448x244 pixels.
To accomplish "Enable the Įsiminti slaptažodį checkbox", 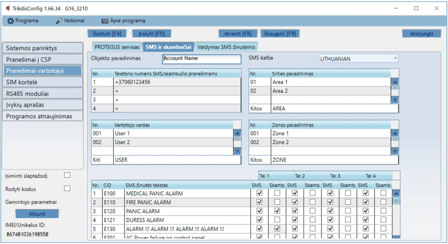I will 67,175.
